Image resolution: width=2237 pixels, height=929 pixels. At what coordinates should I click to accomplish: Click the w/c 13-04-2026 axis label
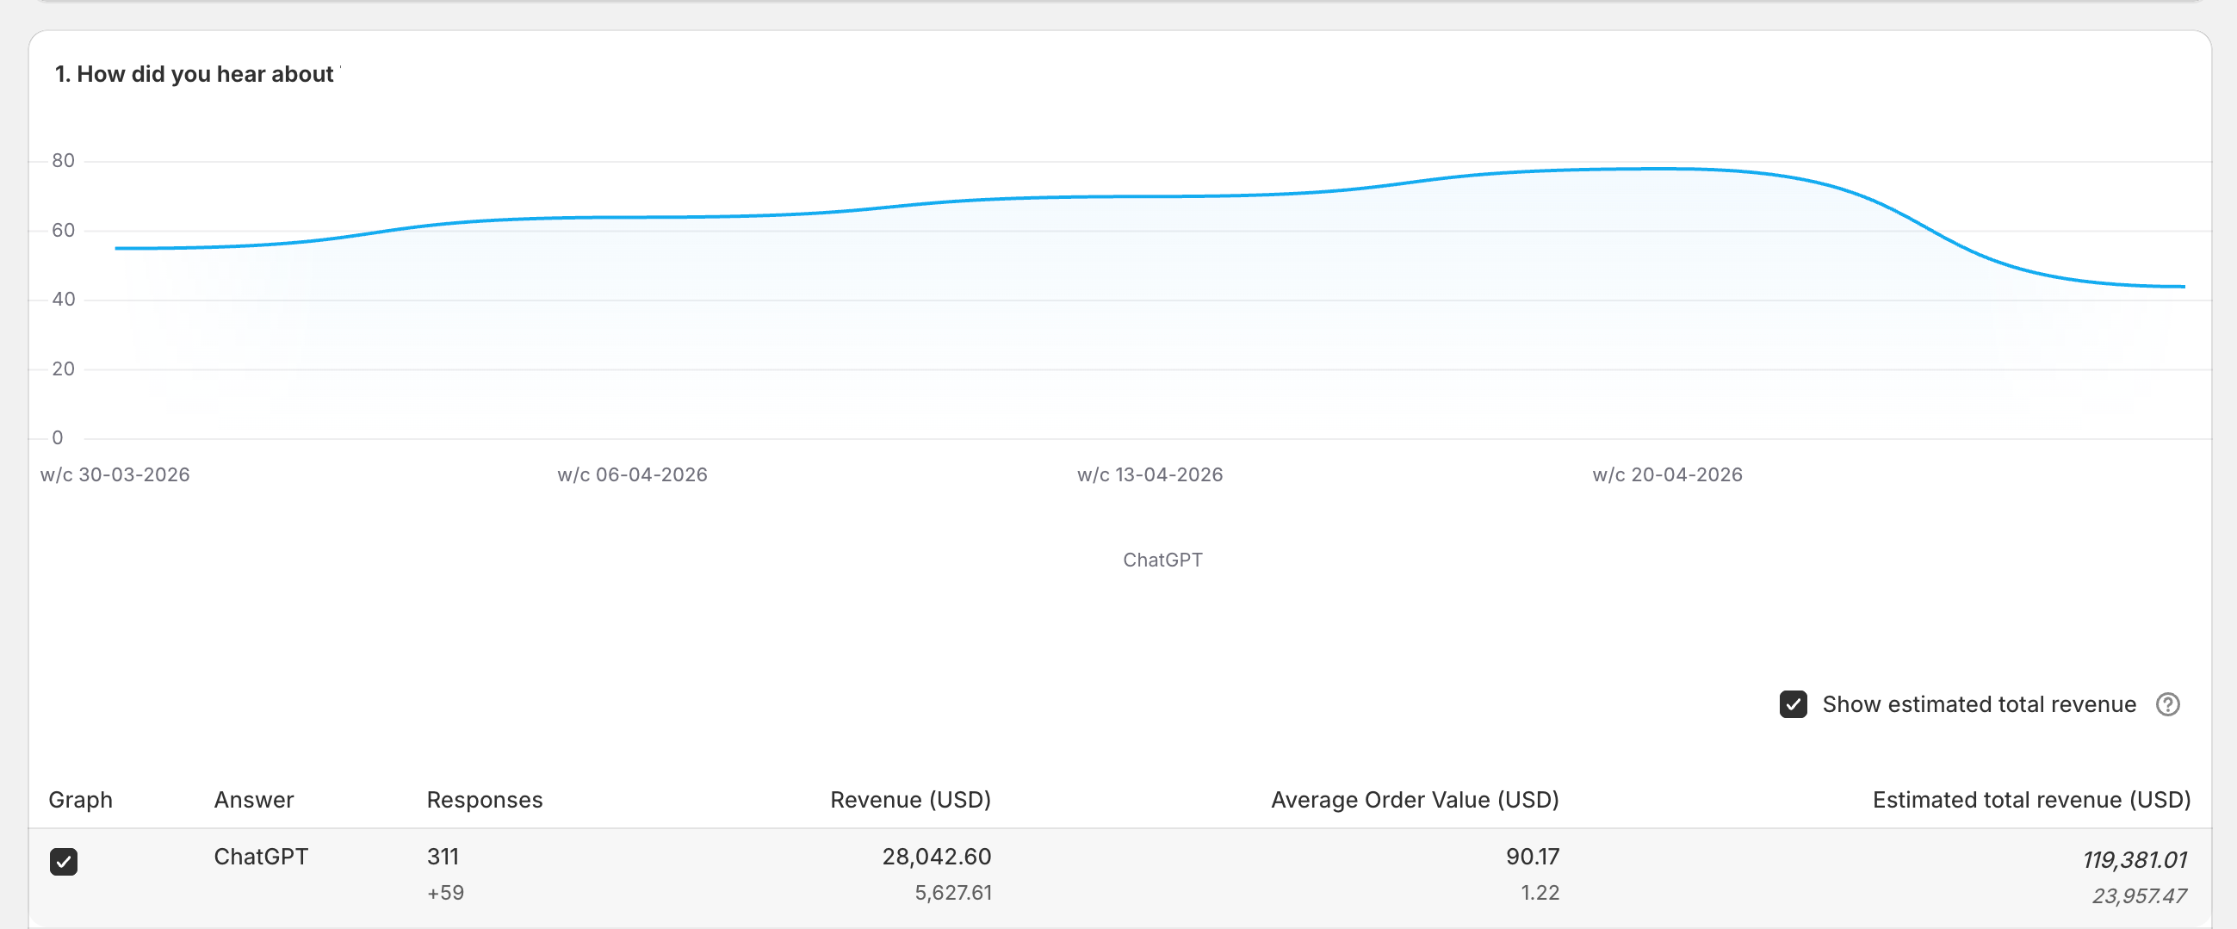click(x=1149, y=475)
